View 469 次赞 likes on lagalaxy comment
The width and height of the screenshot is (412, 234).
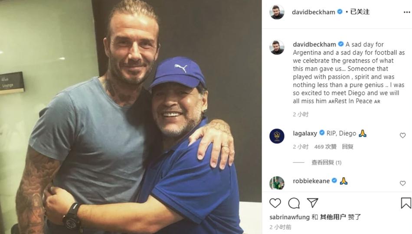pyautogui.click(x=325, y=147)
